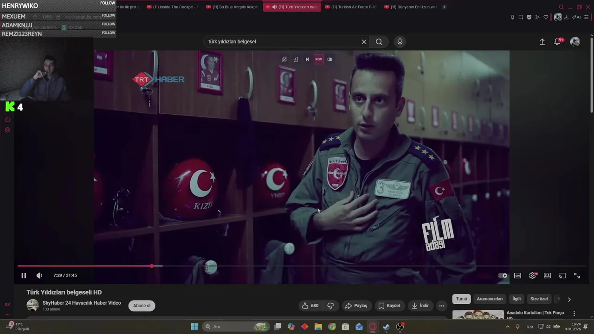Share the video via Paylaş
This screenshot has width=594, height=334.
point(356,306)
